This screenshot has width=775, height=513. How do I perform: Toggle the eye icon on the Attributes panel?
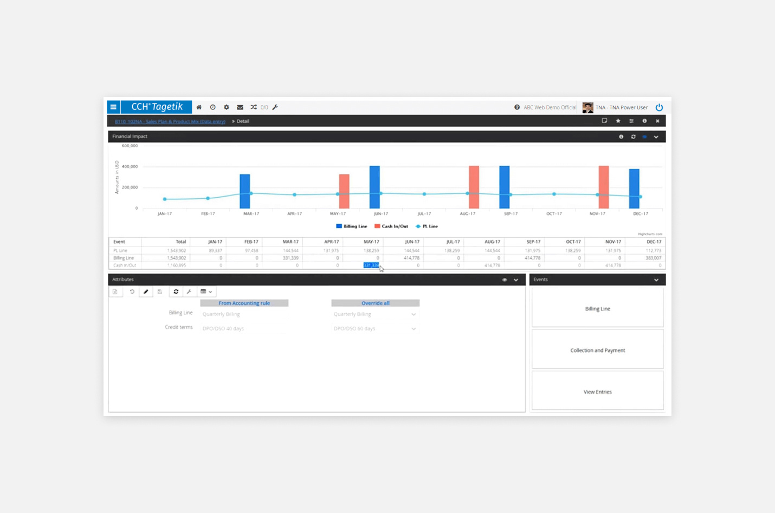[504, 280]
